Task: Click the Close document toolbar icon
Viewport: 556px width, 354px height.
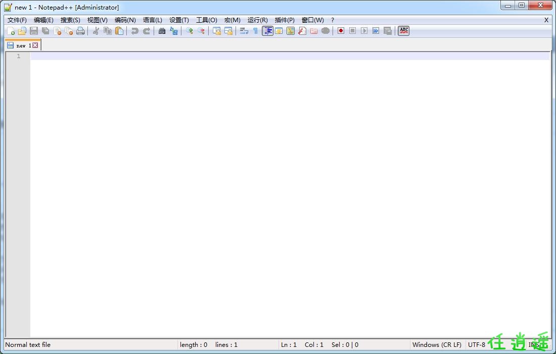Action: tap(58, 31)
